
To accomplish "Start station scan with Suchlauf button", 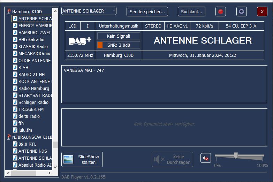I will click(191, 12).
